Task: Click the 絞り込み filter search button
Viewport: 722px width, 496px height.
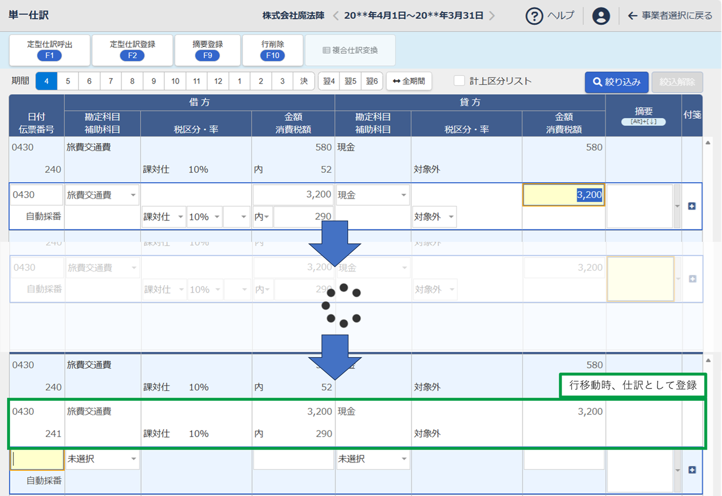Action: [617, 82]
